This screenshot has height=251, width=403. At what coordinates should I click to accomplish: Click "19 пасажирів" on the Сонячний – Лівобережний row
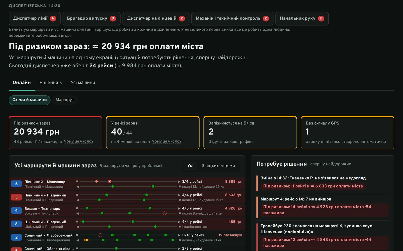pos(230,235)
